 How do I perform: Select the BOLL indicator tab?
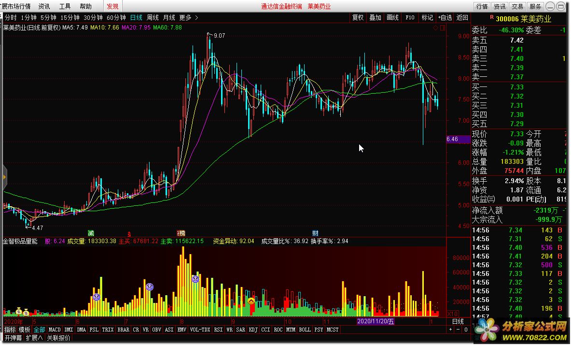(x=305, y=330)
